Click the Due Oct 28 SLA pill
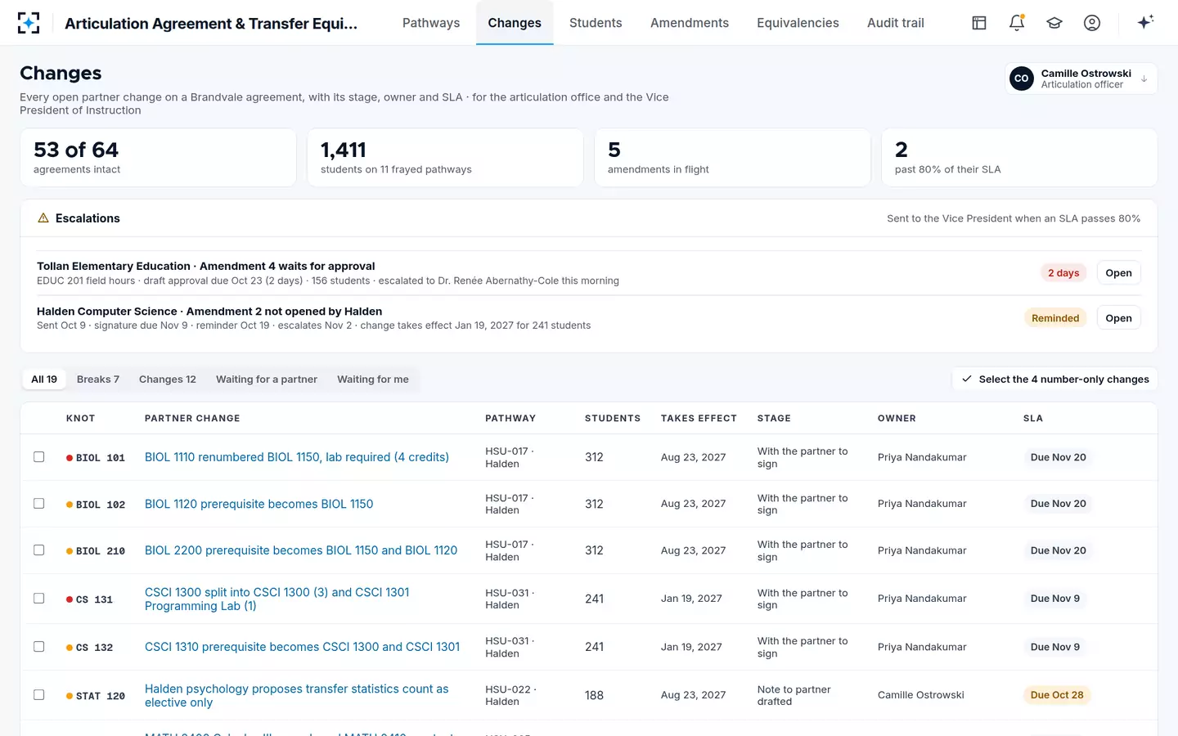Screen dimensions: 1178x736 coord(1057,695)
